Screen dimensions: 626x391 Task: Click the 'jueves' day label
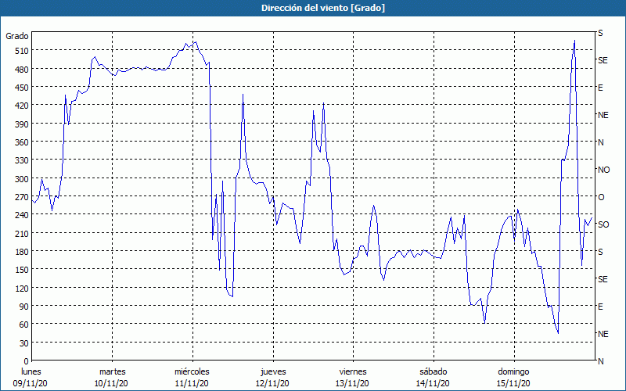point(273,372)
